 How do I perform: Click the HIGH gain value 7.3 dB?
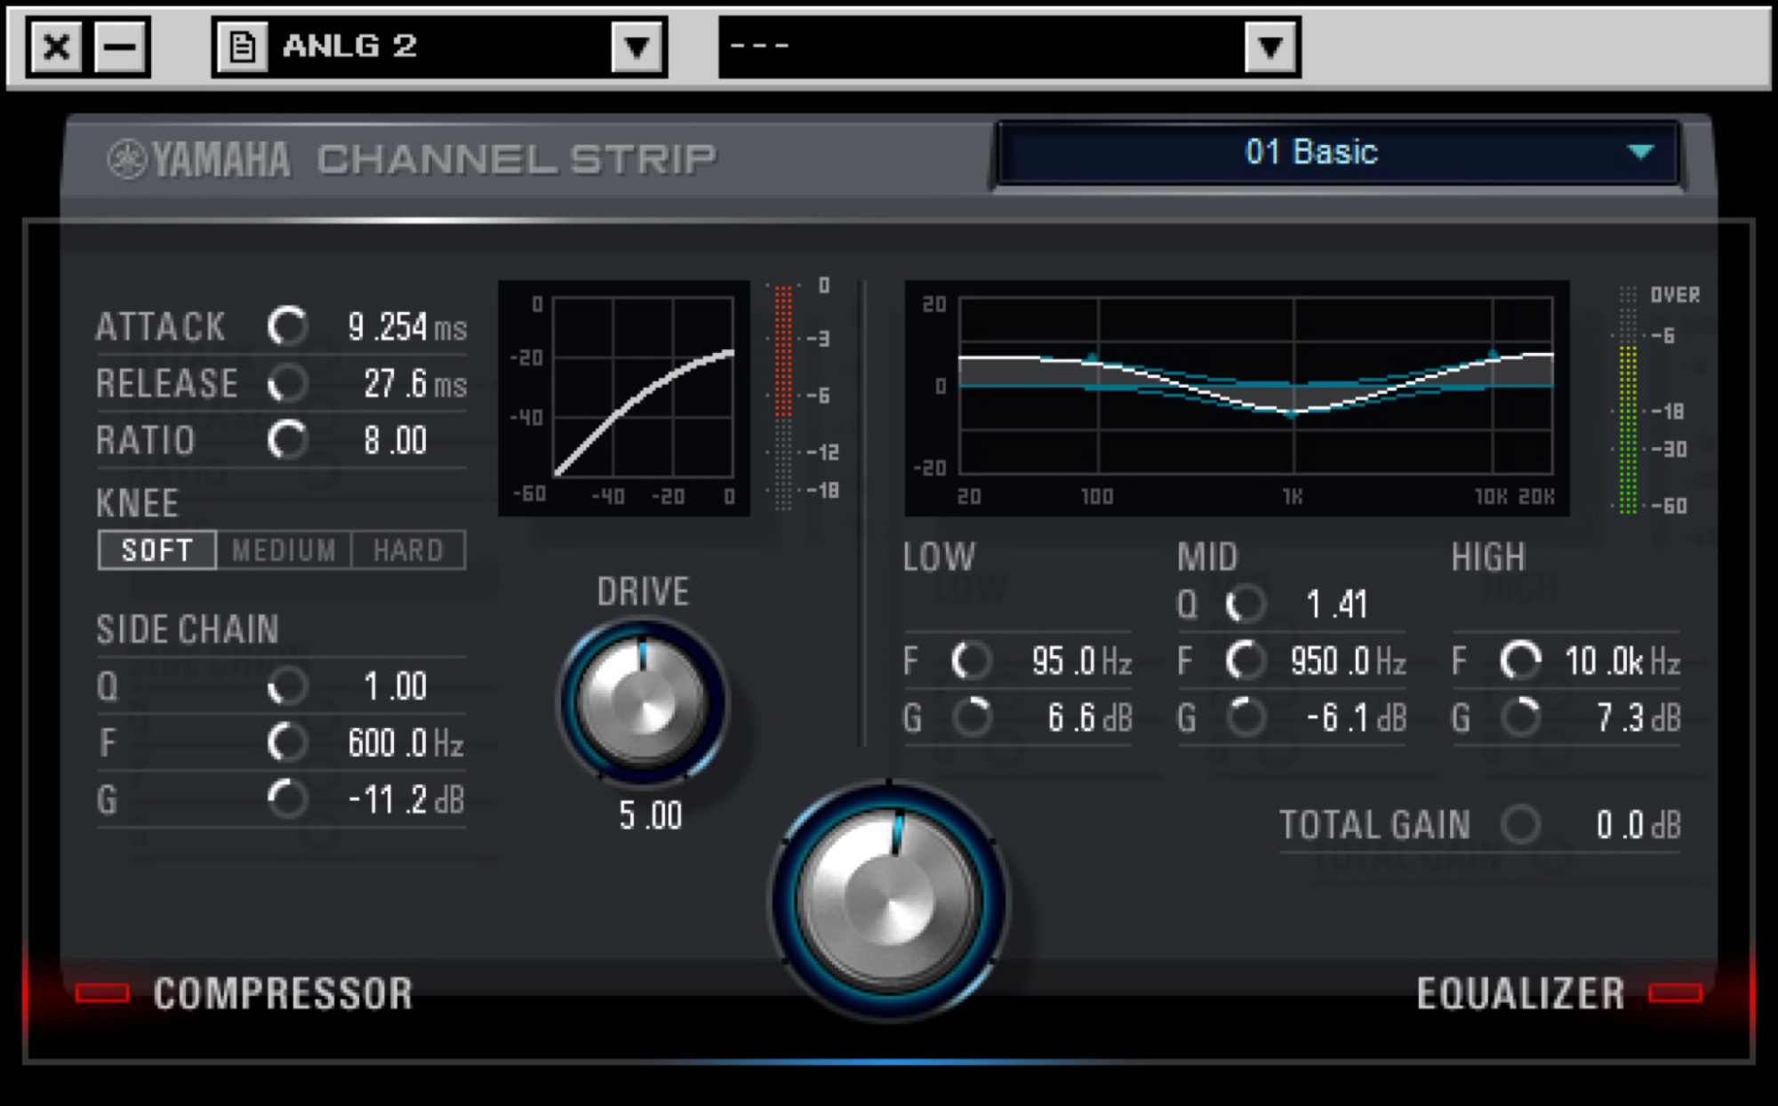click(1638, 718)
